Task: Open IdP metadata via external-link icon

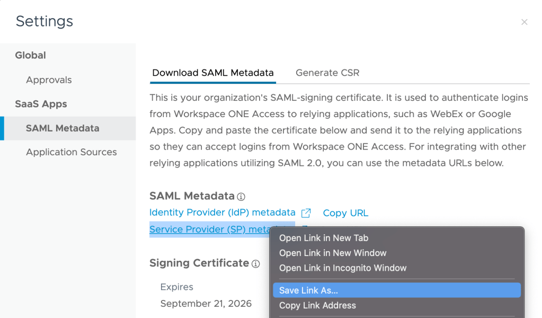Action: point(306,213)
